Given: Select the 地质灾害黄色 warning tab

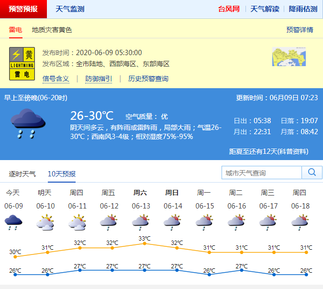Looking at the screenshot, I should 52,30.
